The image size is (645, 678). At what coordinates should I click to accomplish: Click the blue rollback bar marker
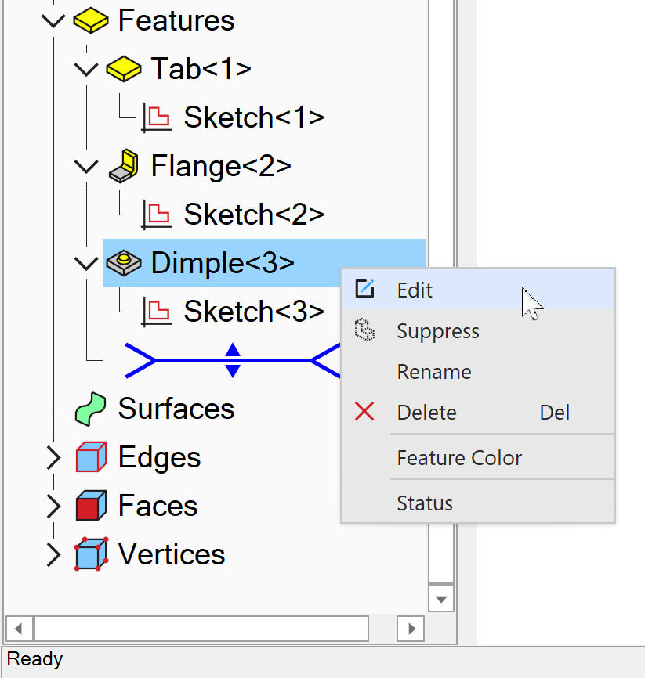[233, 360]
